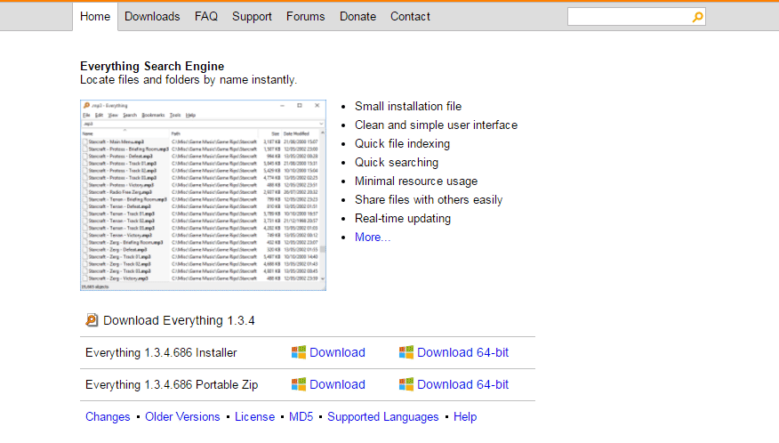
Task: Click the 'Minimal resource usage' bullet
Action: 416,181
